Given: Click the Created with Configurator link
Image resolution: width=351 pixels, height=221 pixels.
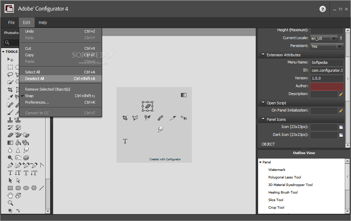Looking at the screenshot, I should coord(165,159).
